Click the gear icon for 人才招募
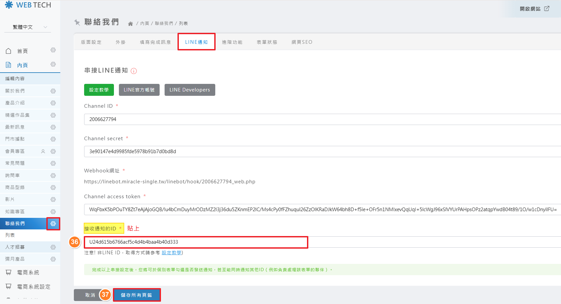Image resolution: width=561 pixels, height=304 pixels. 53,247
